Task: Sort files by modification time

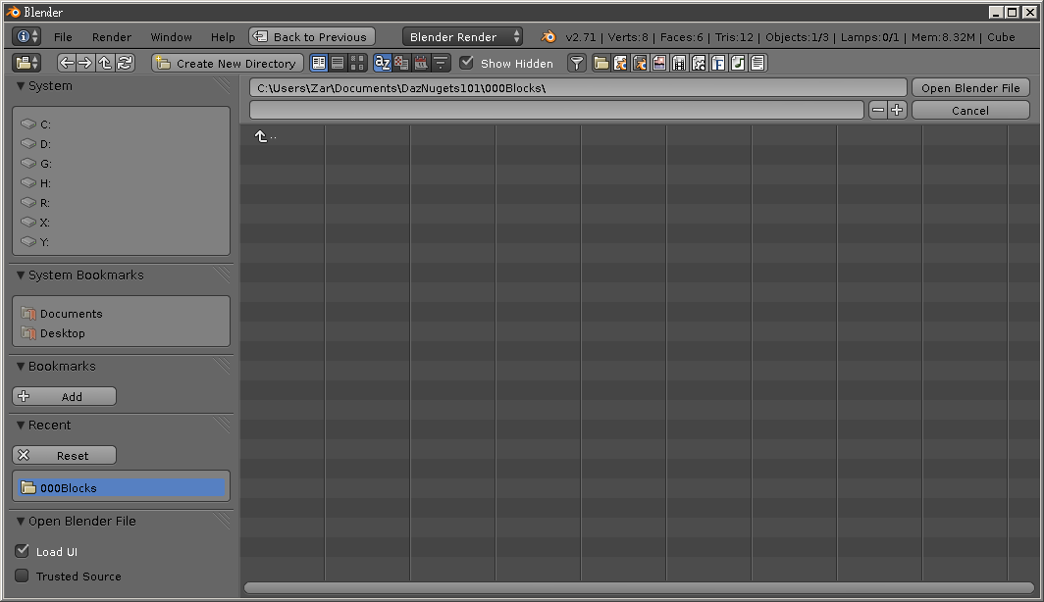Action: [421, 63]
